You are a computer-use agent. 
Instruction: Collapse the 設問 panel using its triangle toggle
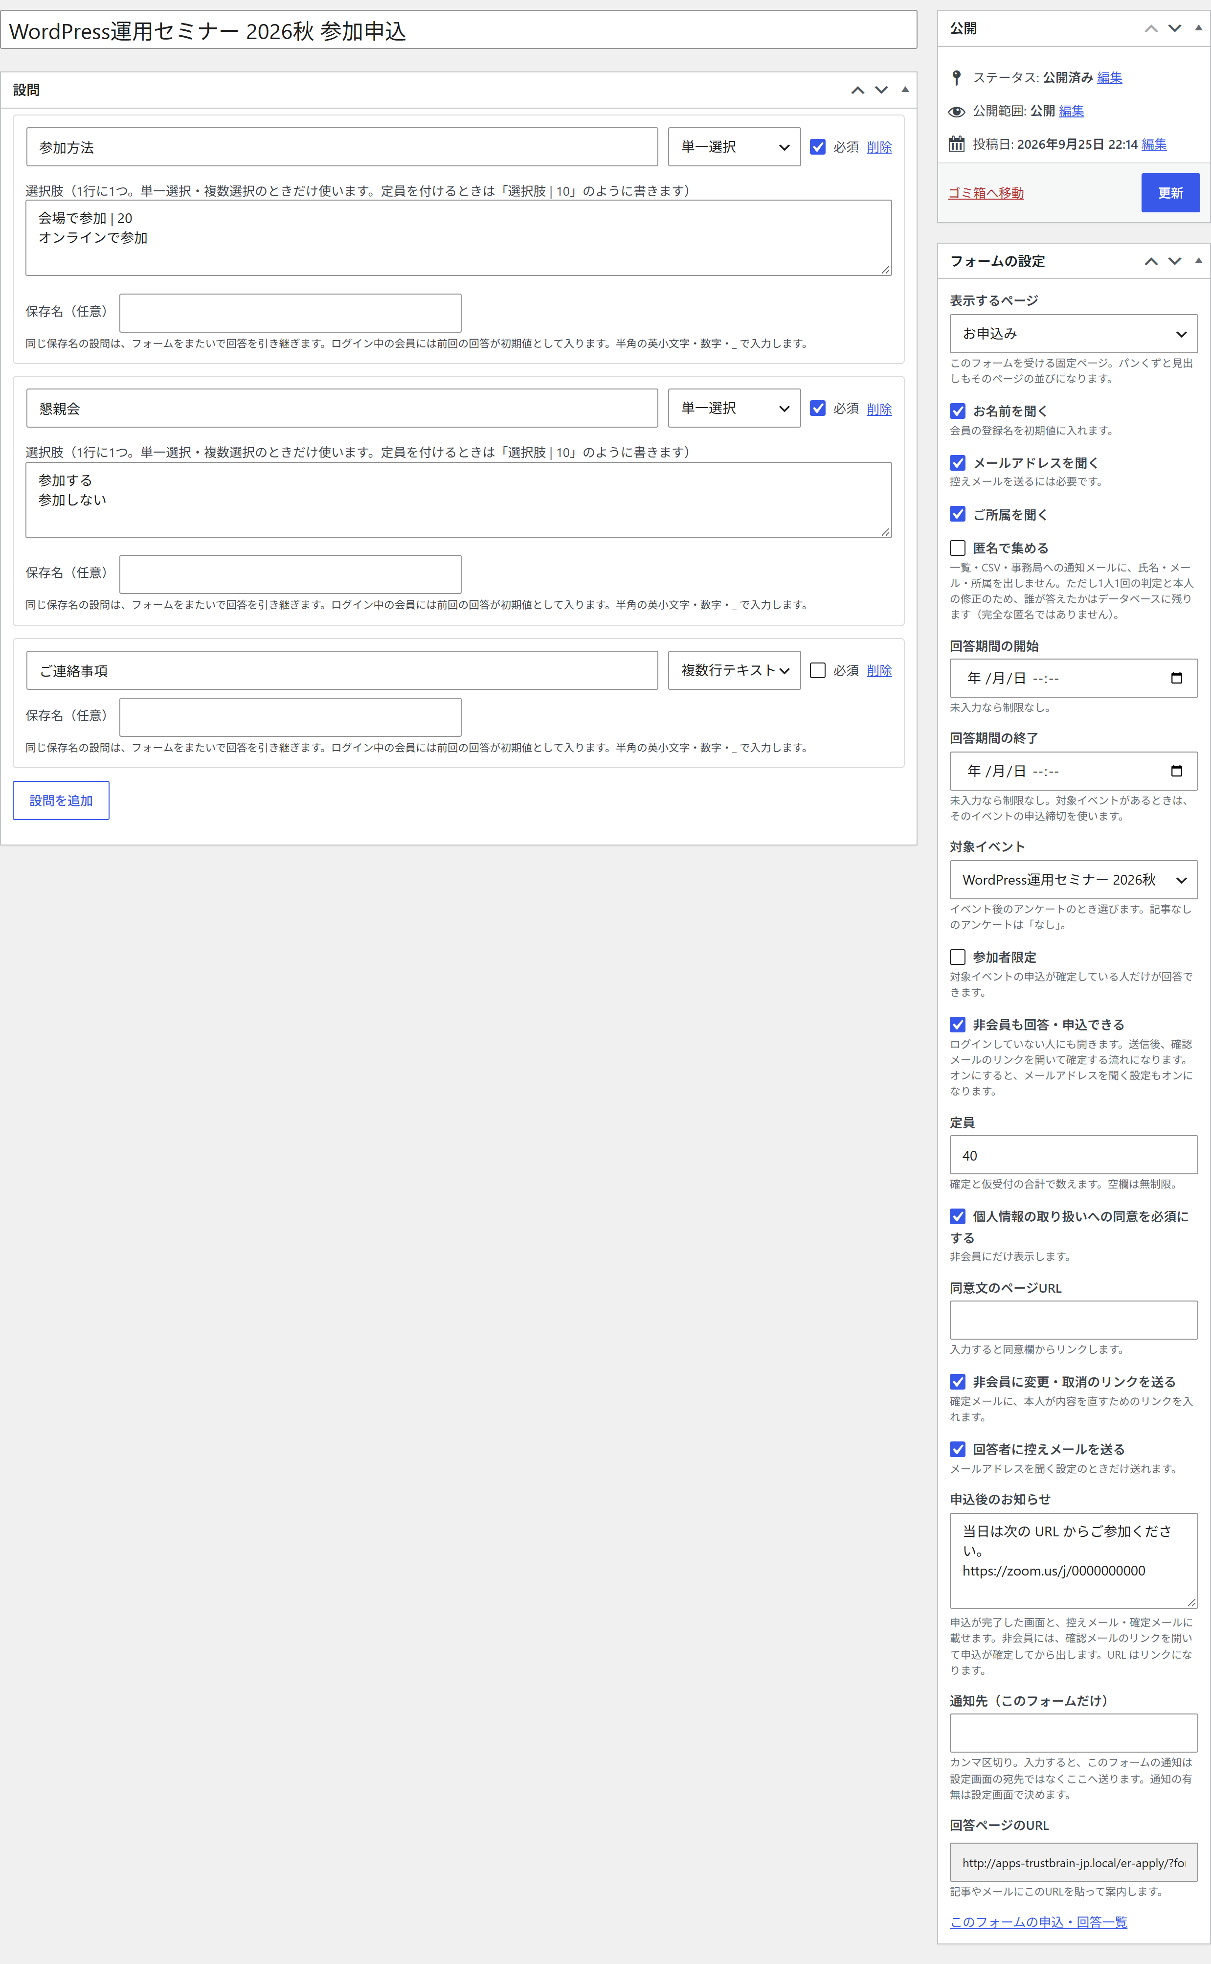click(905, 90)
